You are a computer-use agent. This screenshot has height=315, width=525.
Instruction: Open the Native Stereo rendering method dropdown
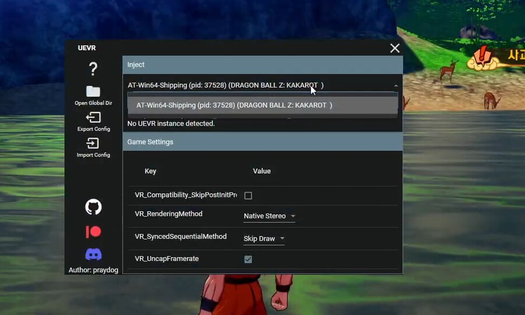pos(269,216)
